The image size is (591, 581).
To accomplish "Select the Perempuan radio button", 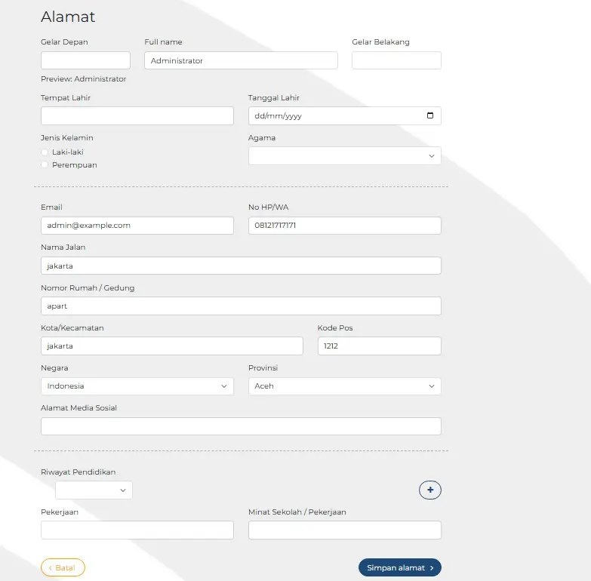I will [45, 165].
